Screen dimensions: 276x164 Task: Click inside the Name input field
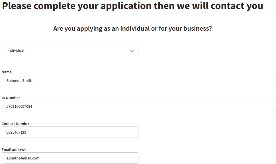pyautogui.click(x=138, y=80)
